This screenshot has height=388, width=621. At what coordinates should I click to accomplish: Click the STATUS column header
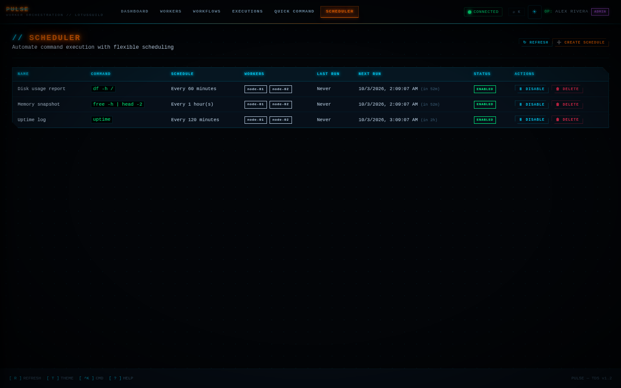[482, 74]
